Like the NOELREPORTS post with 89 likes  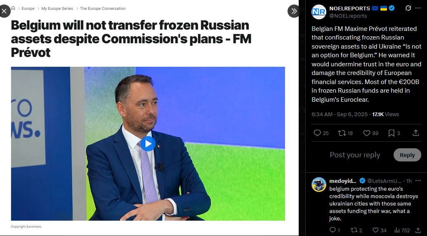(371, 133)
